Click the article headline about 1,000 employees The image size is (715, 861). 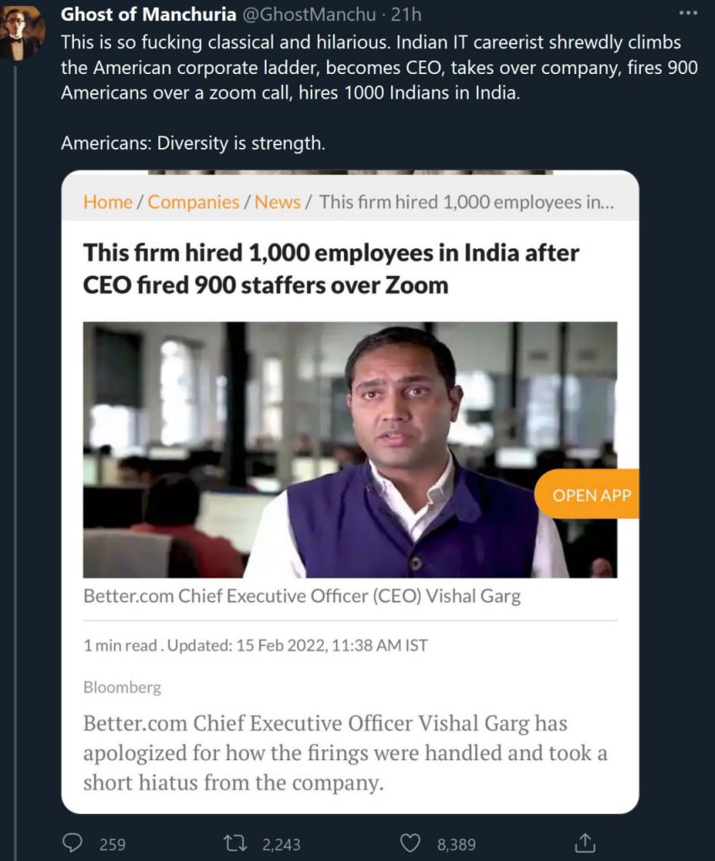click(x=331, y=268)
